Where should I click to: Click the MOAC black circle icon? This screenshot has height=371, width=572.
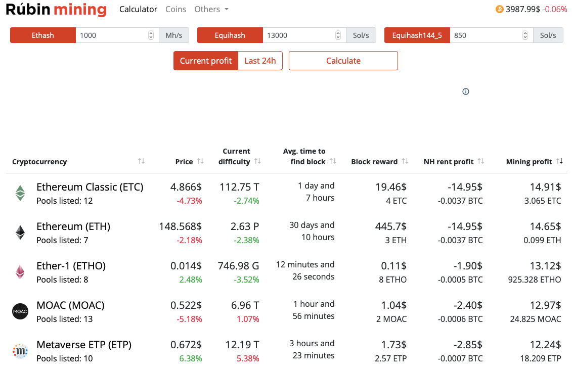click(x=20, y=311)
